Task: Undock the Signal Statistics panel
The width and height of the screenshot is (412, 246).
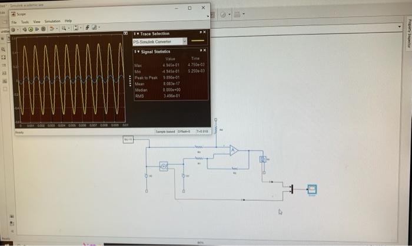Action: click(201, 50)
